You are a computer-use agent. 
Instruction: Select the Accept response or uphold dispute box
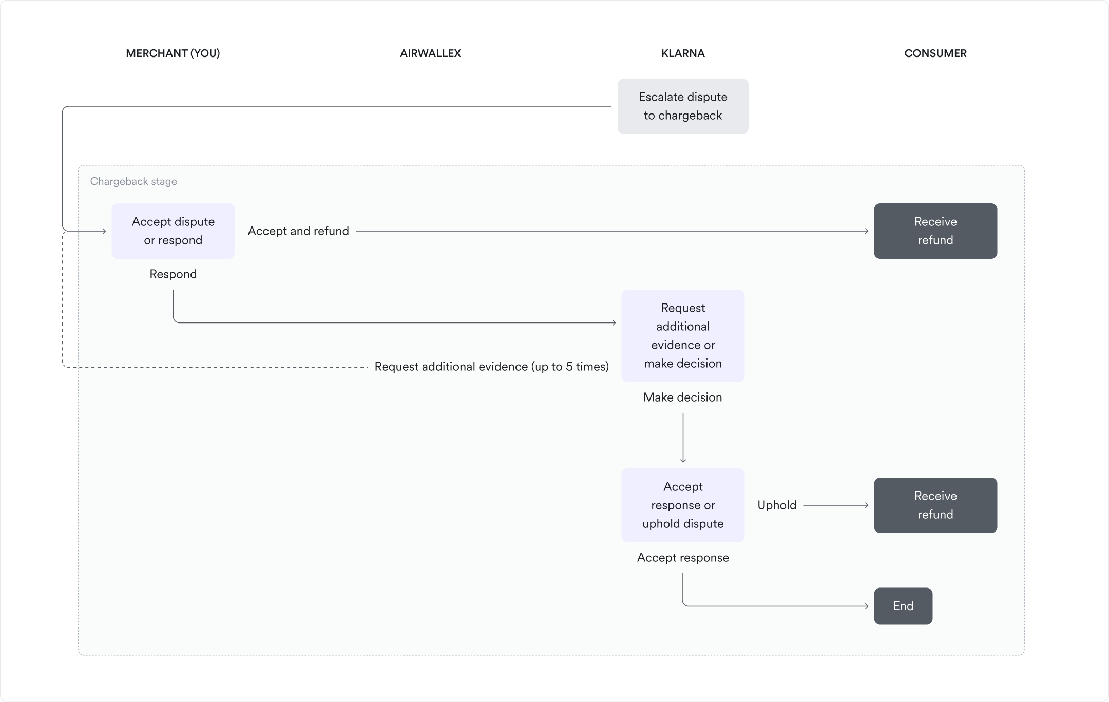(683, 505)
